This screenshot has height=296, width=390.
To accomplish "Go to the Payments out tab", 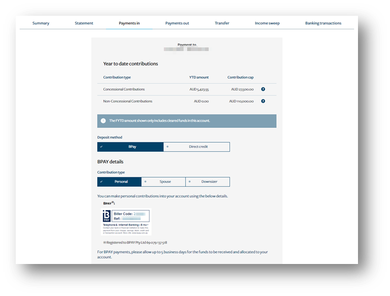I will 177,23.
